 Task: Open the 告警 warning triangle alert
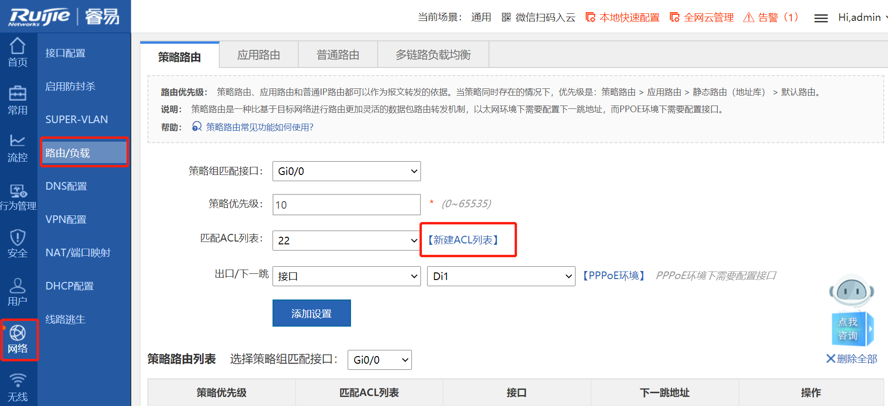pos(749,18)
